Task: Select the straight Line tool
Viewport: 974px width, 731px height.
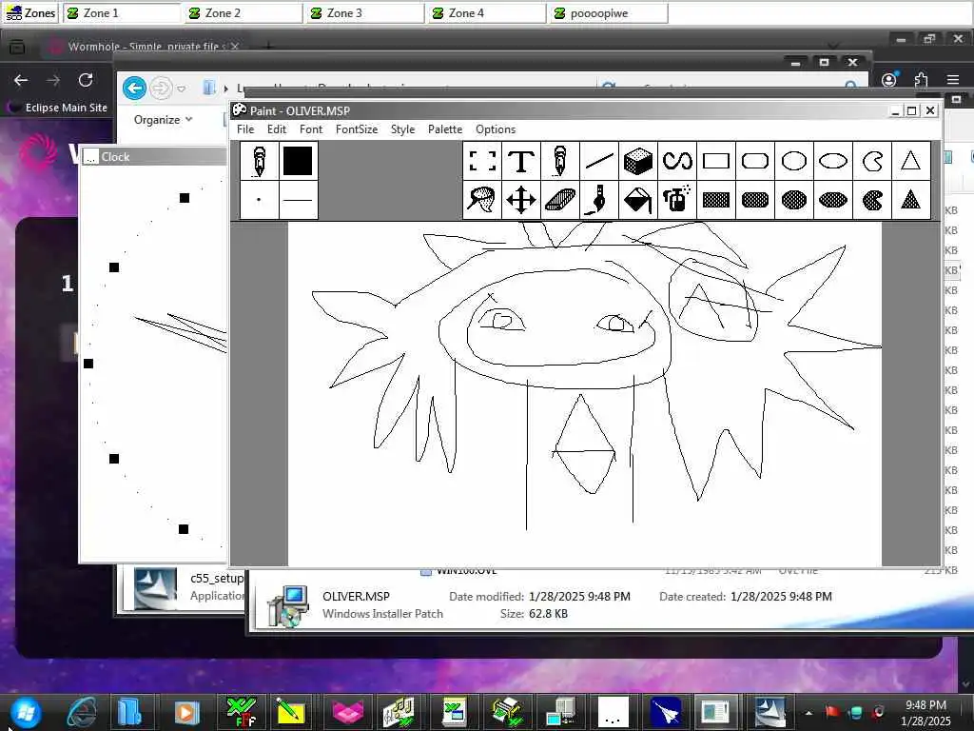Action: (599, 161)
